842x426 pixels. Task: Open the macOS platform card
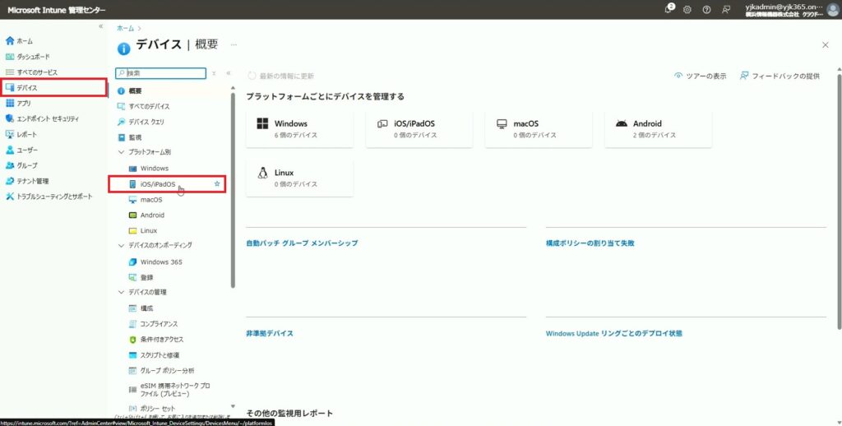point(539,129)
